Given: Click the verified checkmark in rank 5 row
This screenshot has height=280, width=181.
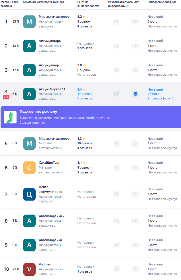Looking at the screenshot, I should [135, 143].
